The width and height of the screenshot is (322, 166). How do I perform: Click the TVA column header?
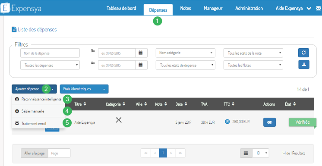204,104
